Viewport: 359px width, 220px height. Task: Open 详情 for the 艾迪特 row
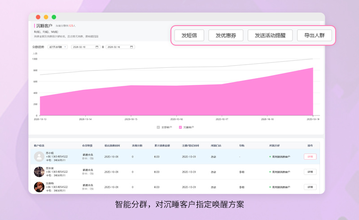pyautogui.click(x=310, y=186)
